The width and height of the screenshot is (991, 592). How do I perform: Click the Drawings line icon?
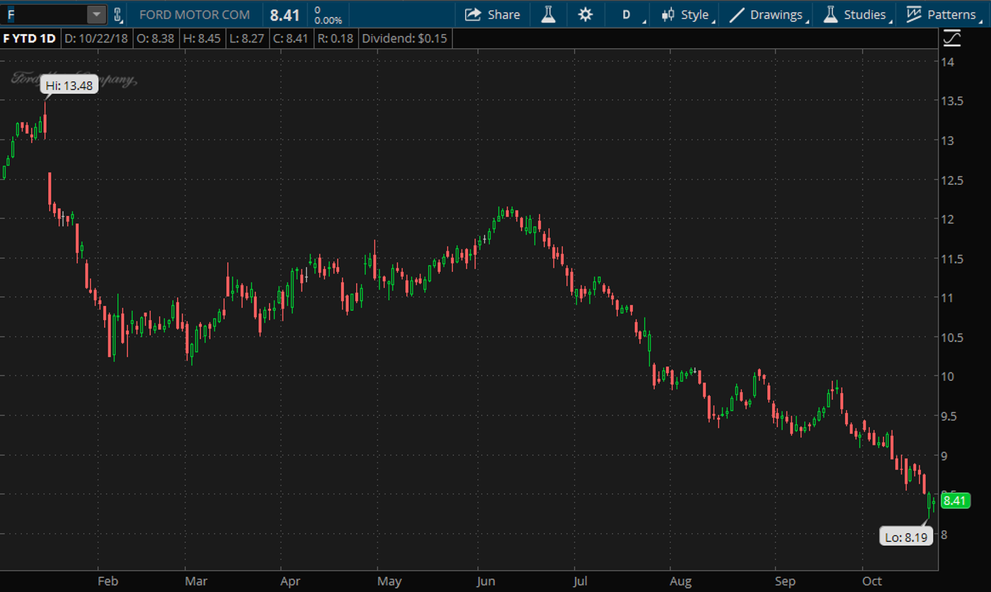coord(737,14)
